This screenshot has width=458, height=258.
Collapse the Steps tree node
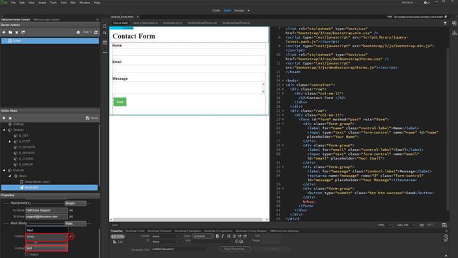(10, 176)
